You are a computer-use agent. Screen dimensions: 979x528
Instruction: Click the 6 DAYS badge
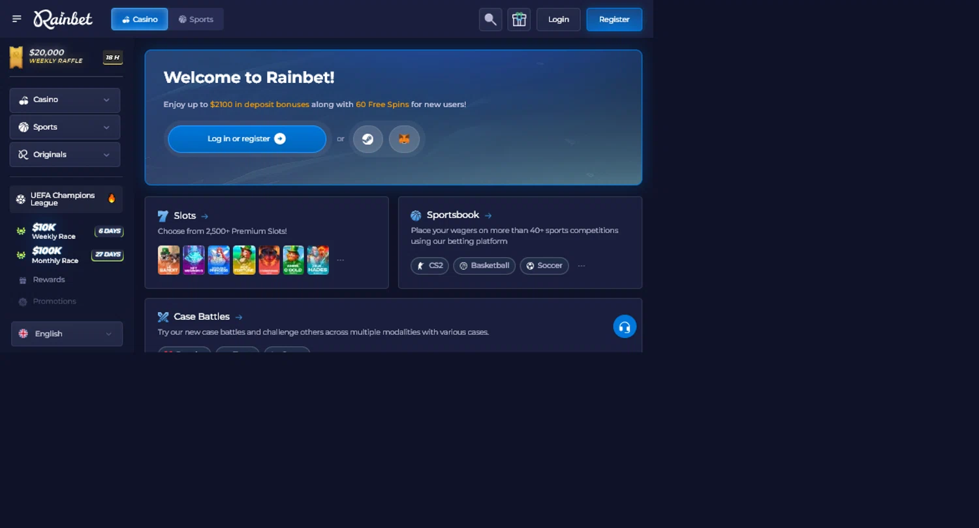tap(109, 231)
